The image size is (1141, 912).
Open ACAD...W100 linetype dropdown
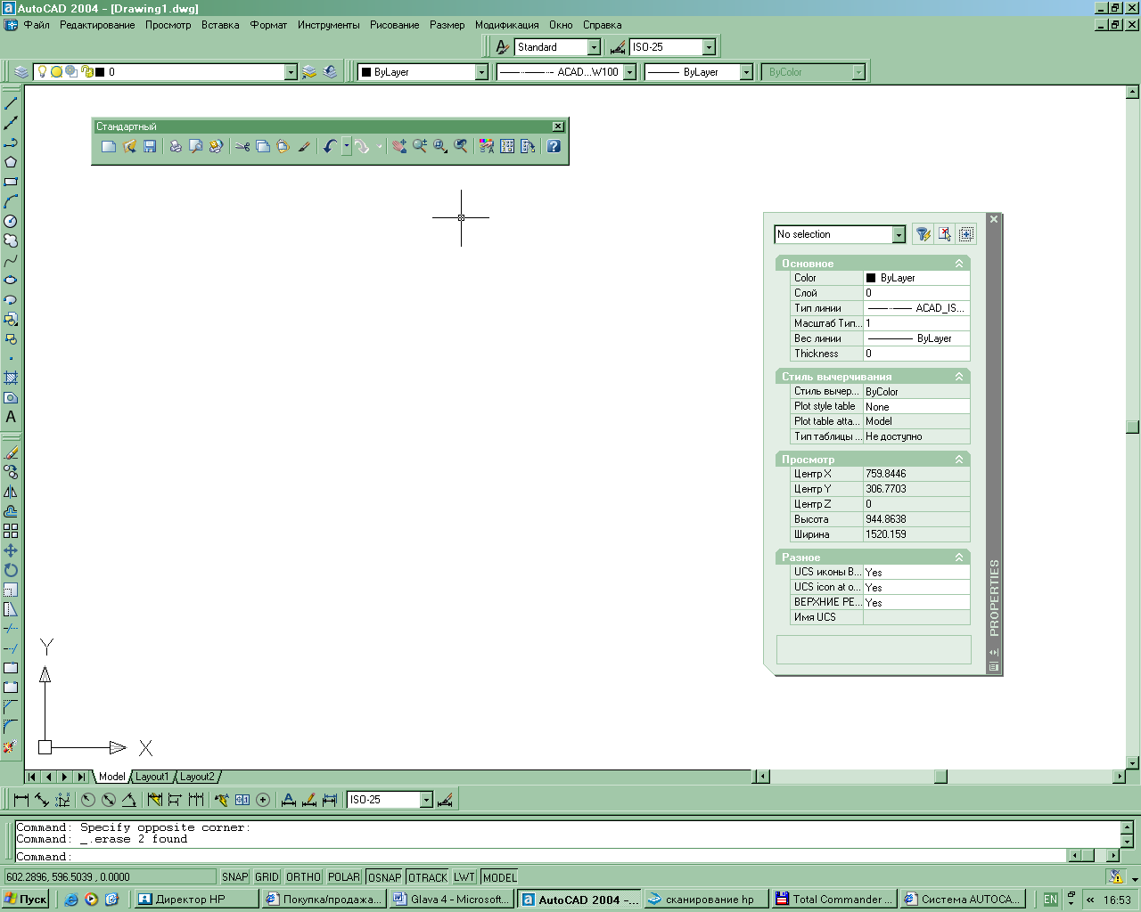pyautogui.click(x=629, y=72)
